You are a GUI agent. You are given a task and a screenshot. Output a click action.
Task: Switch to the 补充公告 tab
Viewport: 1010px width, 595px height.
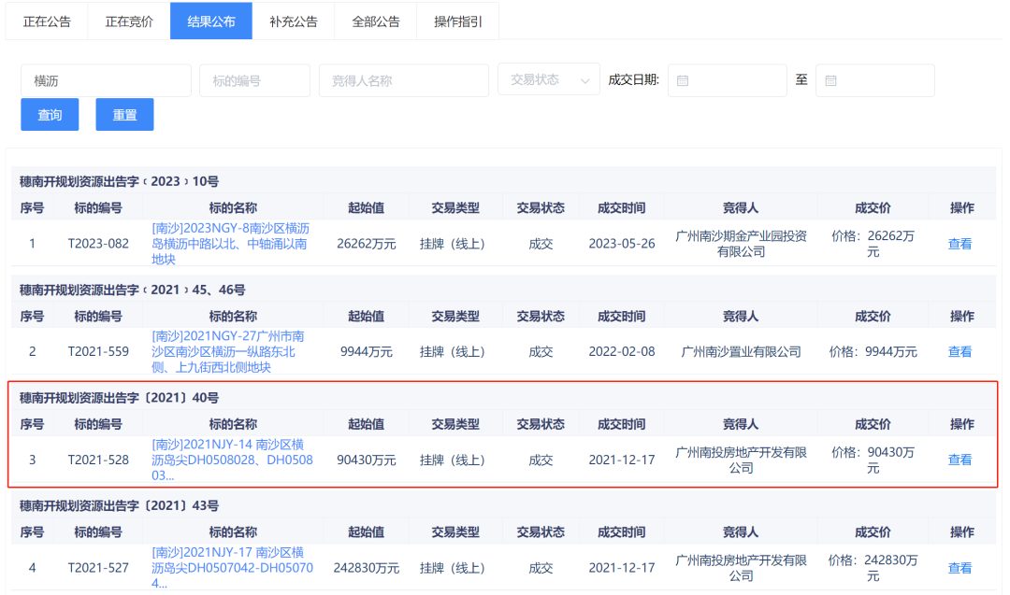point(294,21)
